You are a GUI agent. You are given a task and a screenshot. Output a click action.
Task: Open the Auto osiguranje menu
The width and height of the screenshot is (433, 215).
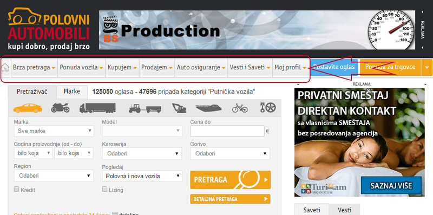[x=201, y=68]
